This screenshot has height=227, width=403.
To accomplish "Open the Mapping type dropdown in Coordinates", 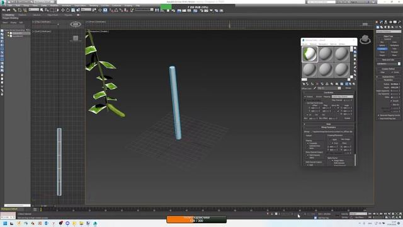I will [343, 96].
